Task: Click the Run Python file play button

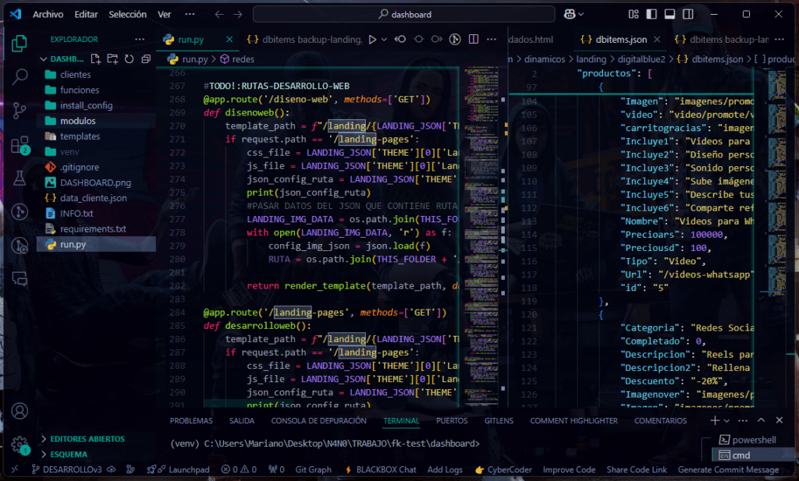Action: click(x=372, y=39)
